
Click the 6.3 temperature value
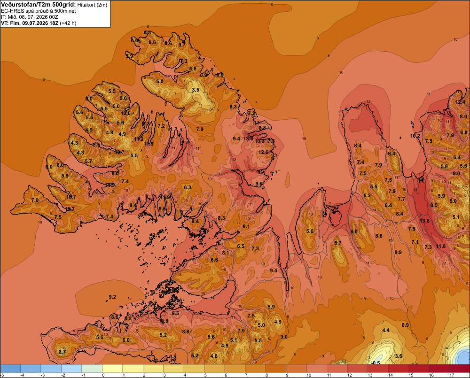pos(188,187)
